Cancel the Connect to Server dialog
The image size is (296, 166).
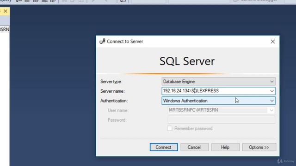point(194,147)
